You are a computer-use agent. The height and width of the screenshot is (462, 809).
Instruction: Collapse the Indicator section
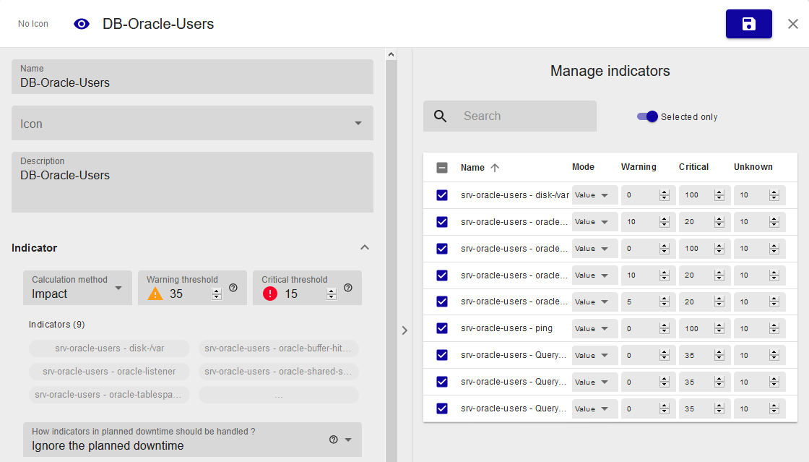pos(365,248)
